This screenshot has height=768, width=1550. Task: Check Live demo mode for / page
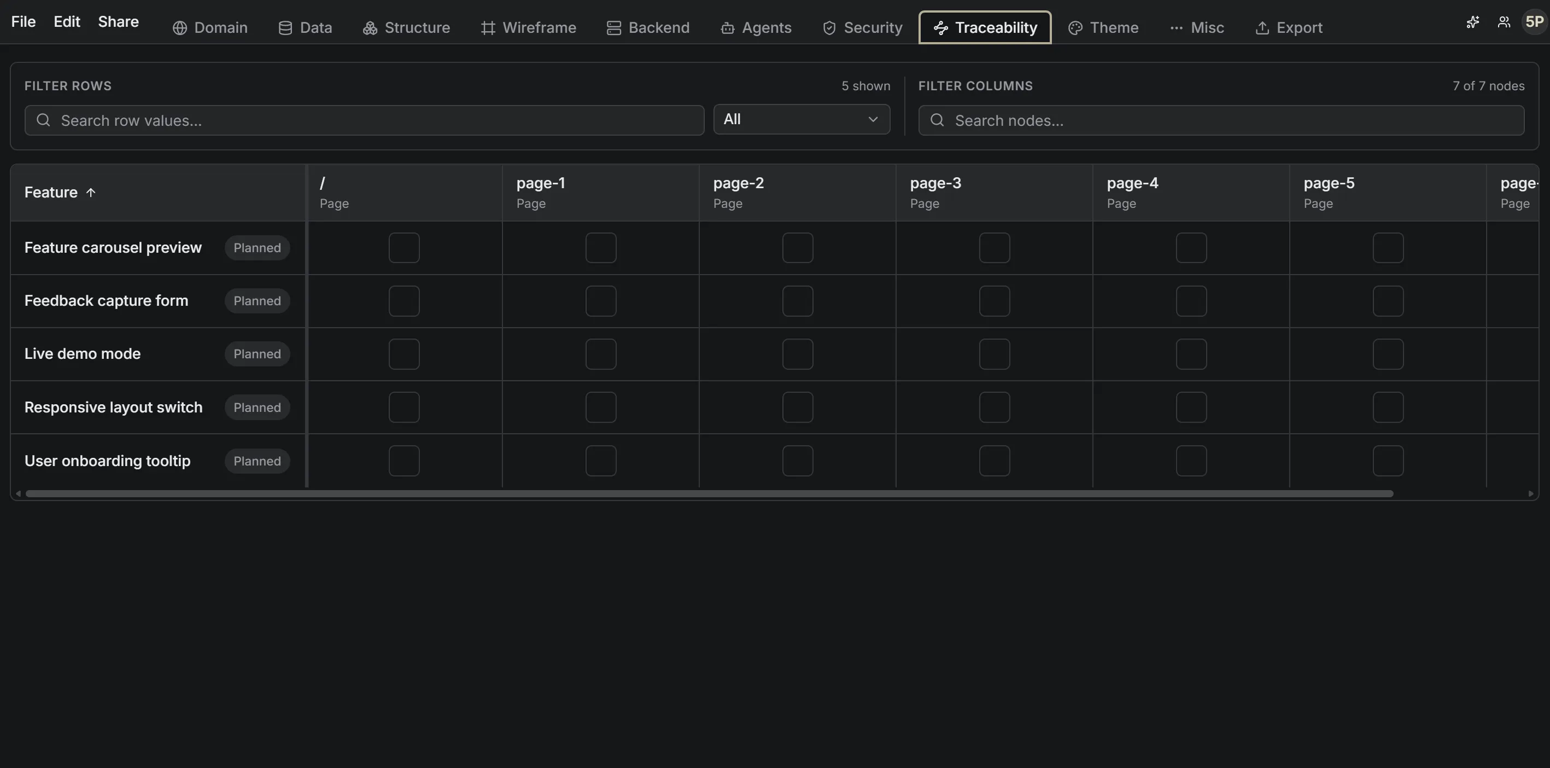pos(403,354)
